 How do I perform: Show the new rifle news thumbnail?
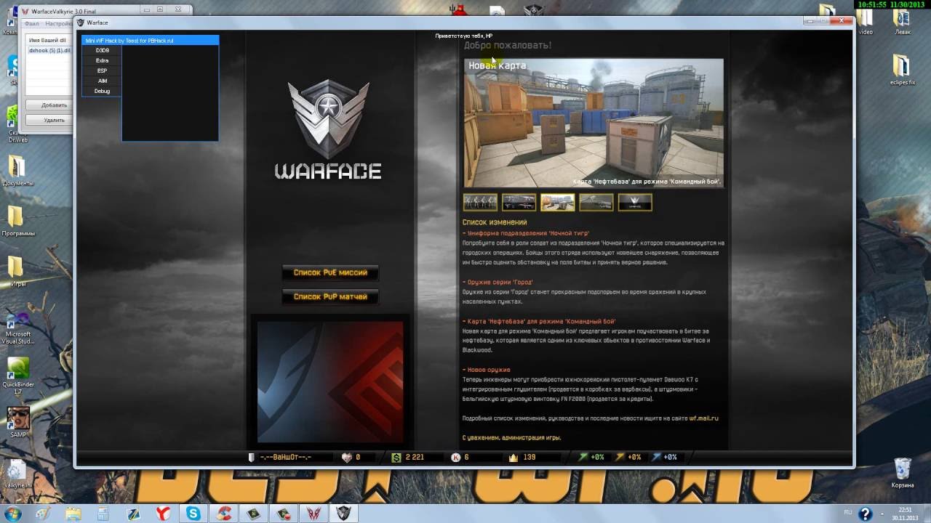coord(596,202)
